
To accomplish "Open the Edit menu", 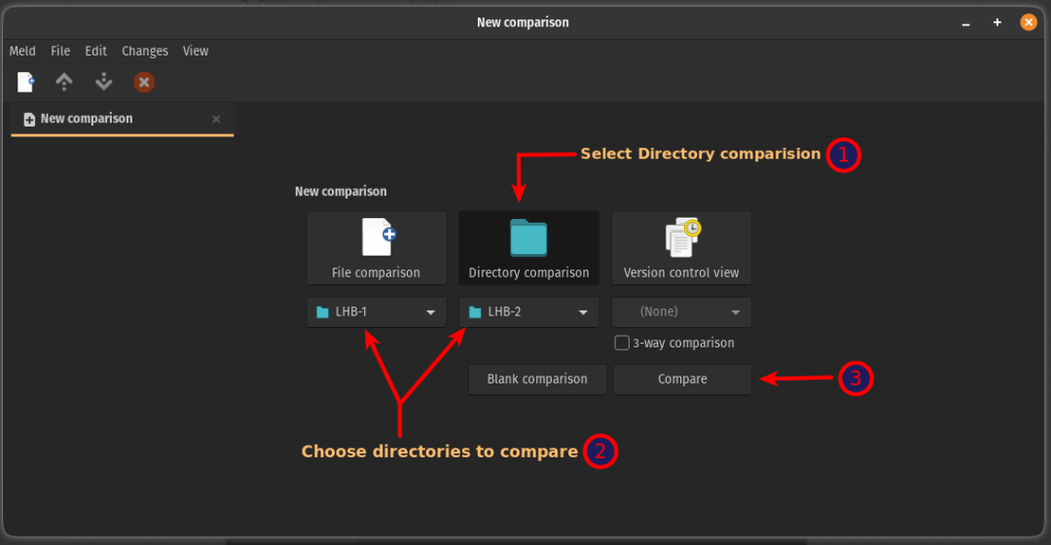I will 95,51.
